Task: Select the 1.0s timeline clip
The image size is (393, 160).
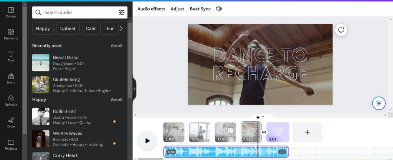Action: 225,132
